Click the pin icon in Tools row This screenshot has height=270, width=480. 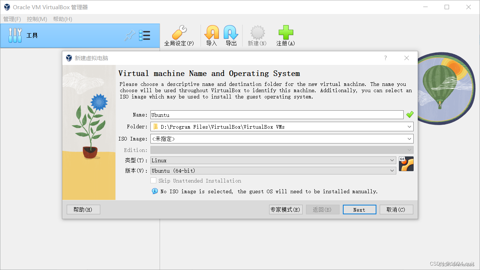point(130,35)
